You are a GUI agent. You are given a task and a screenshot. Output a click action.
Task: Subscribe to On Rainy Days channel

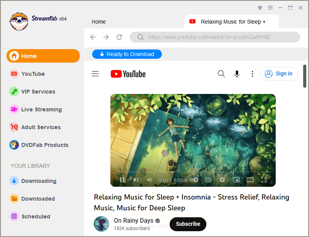tap(188, 224)
